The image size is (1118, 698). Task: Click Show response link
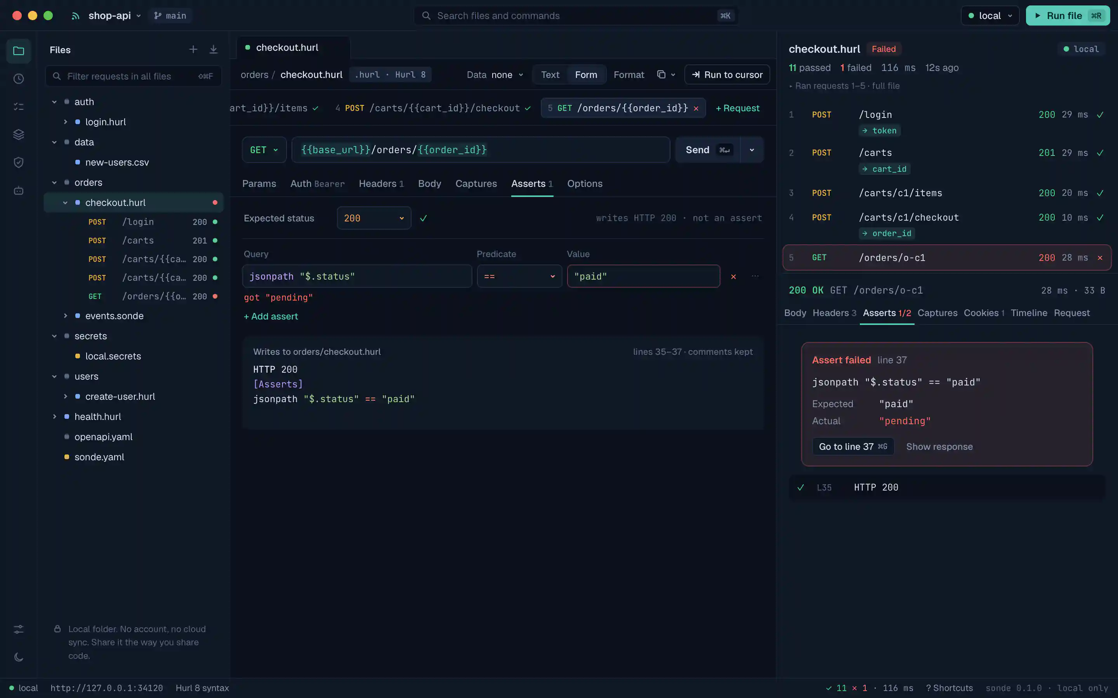[x=939, y=446]
